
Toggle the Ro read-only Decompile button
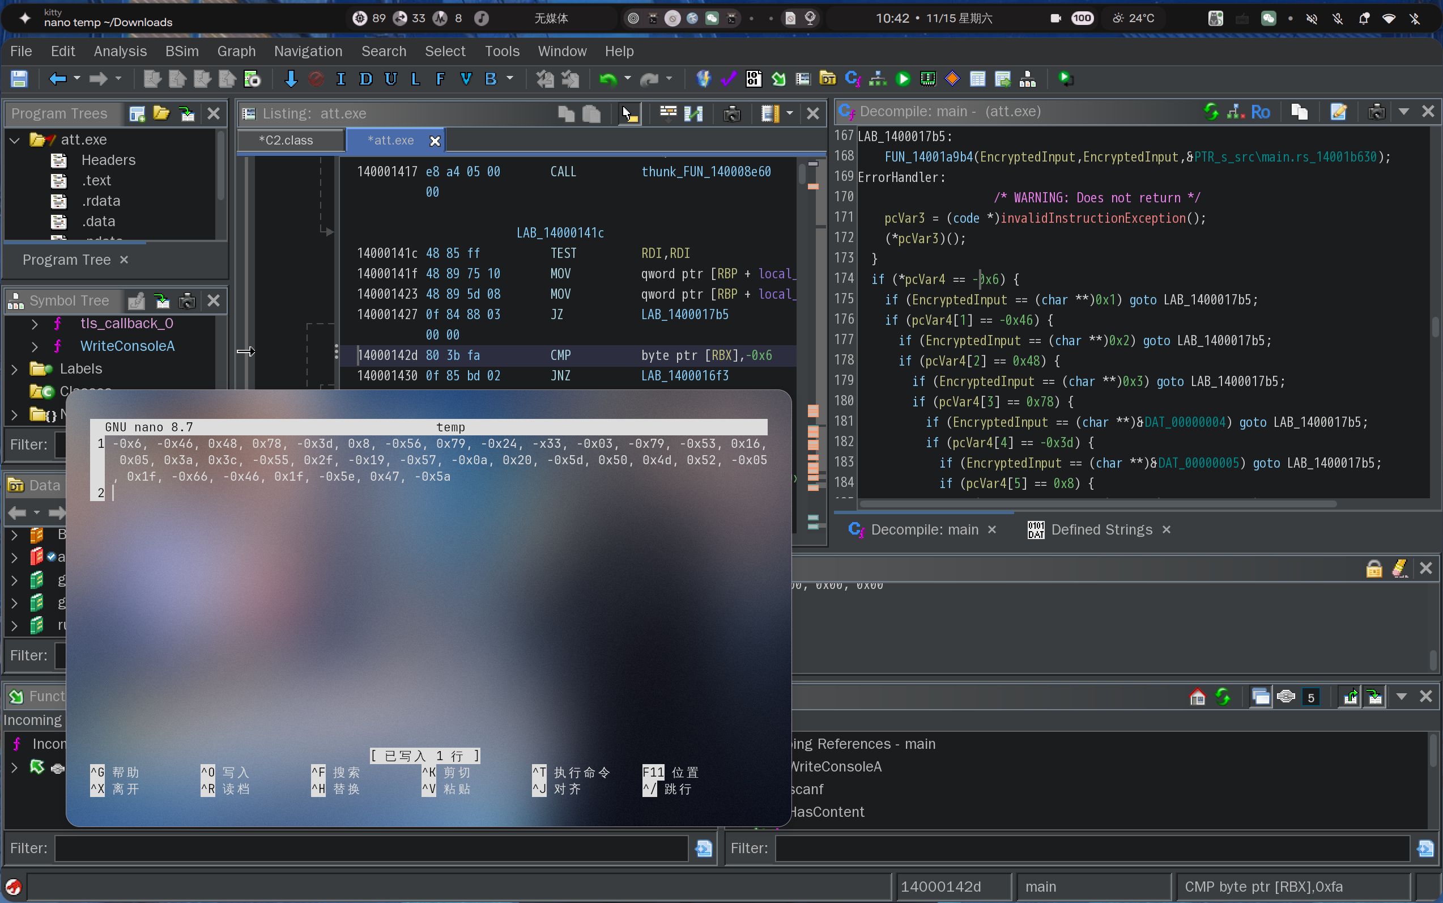(1261, 112)
